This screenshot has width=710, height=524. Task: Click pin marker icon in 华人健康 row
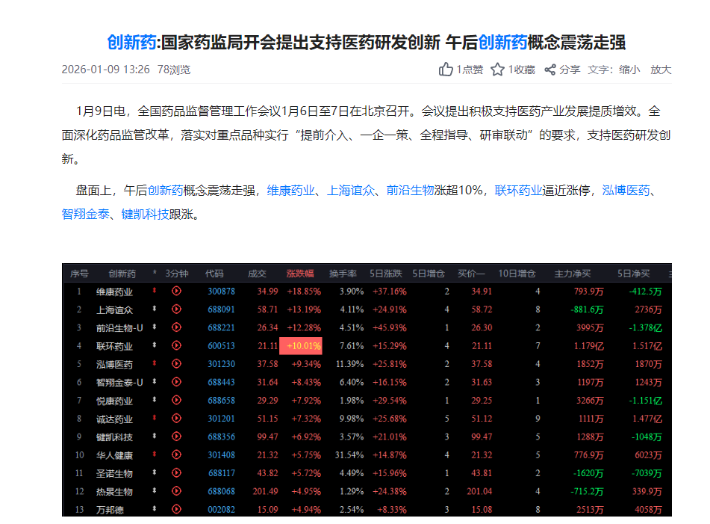tap(155, 454)
